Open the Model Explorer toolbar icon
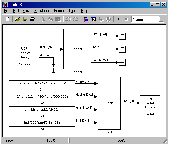The image size is (182, 146). [93, 19]
